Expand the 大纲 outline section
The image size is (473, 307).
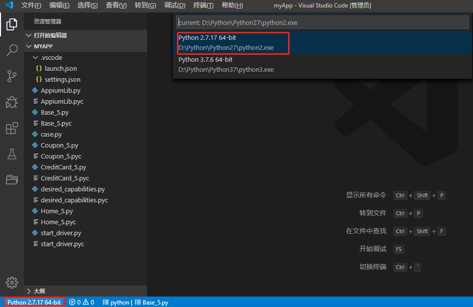point(85,291)
